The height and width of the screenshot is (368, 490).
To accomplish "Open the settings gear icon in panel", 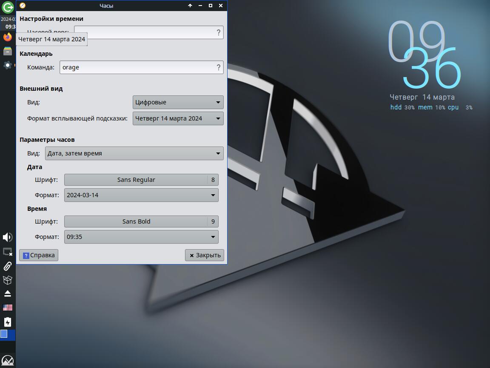I will pyautogui.click(x=8, y=65).
